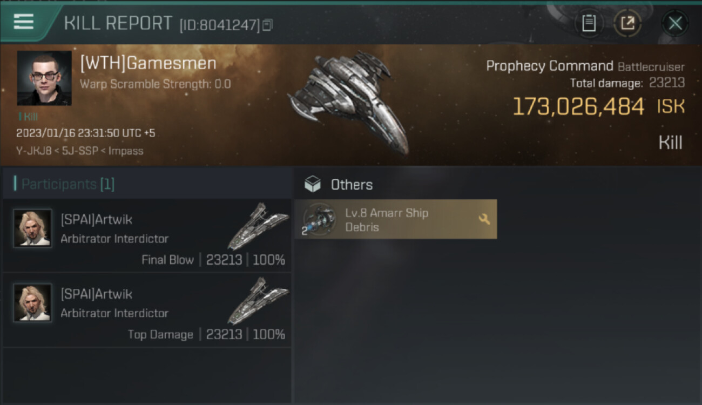702x405 pixels.
Task: Open Artwik's portrait in Top Damage row
Action: [32, 303]
